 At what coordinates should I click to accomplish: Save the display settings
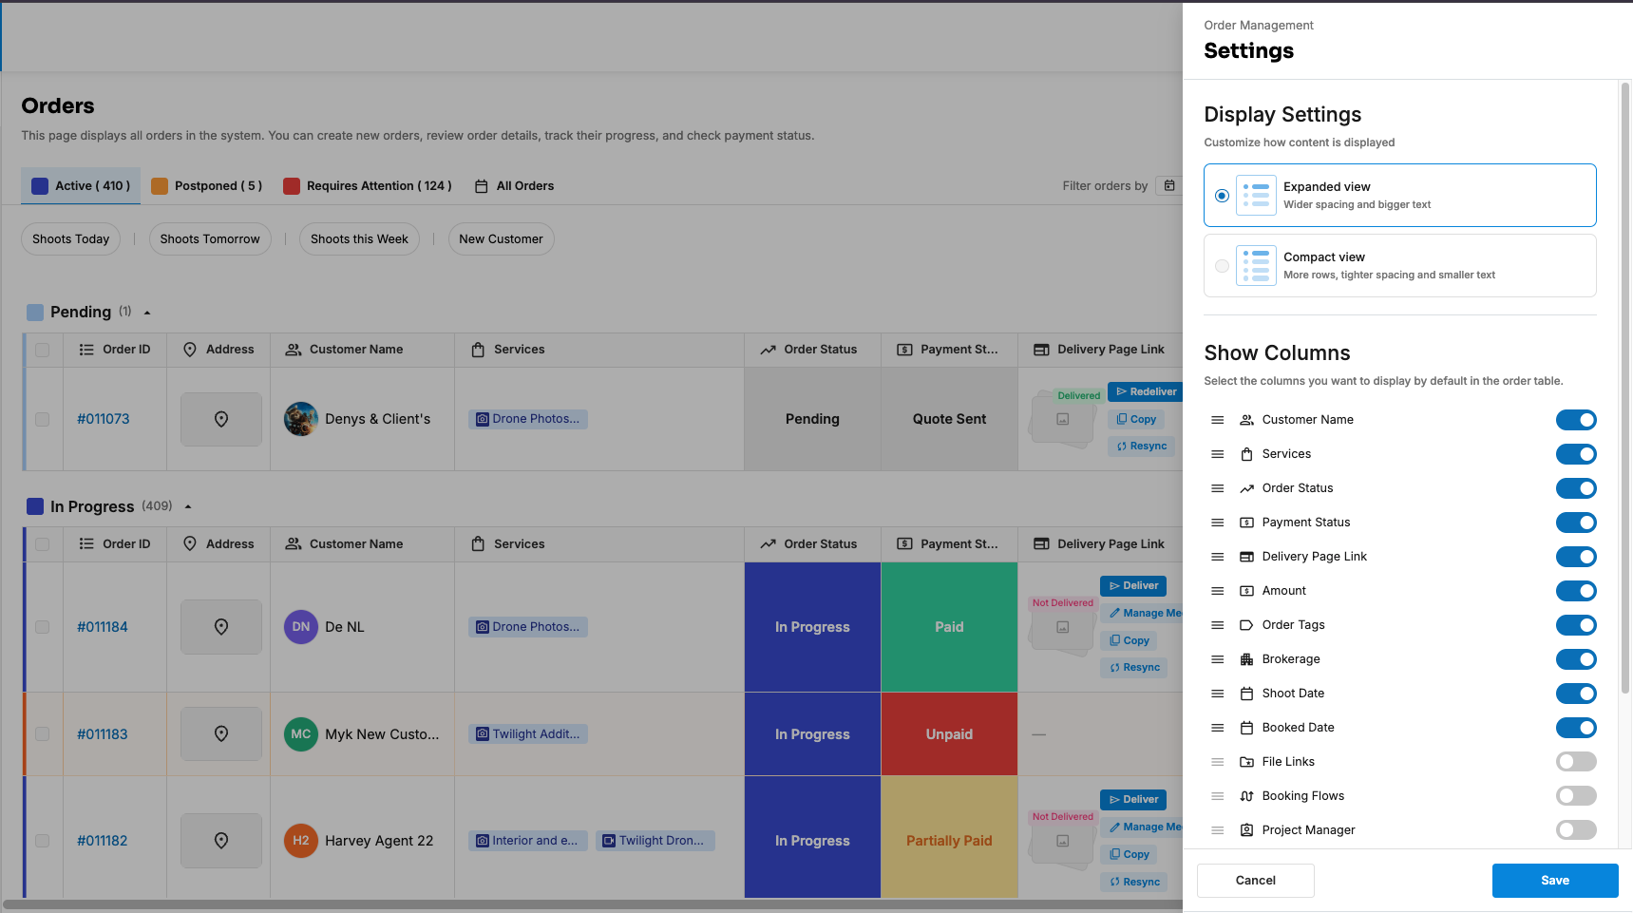pos(1555,881)
